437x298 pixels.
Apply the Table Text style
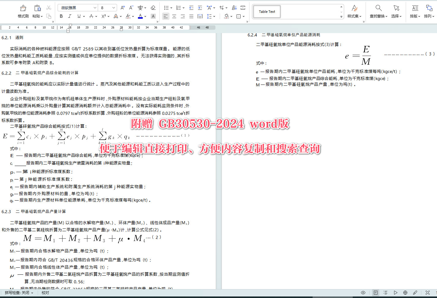pos(266,11)
